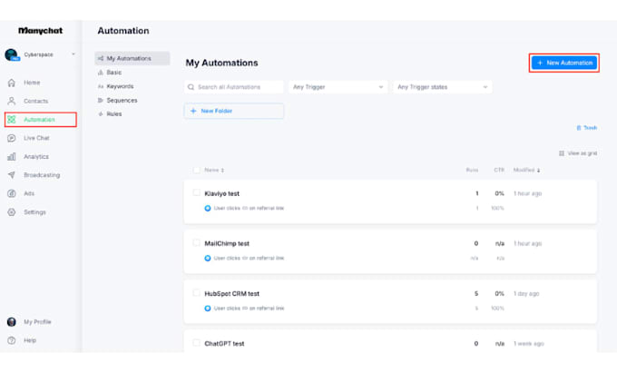Open the MailChimp test automation

click(227, 243)
